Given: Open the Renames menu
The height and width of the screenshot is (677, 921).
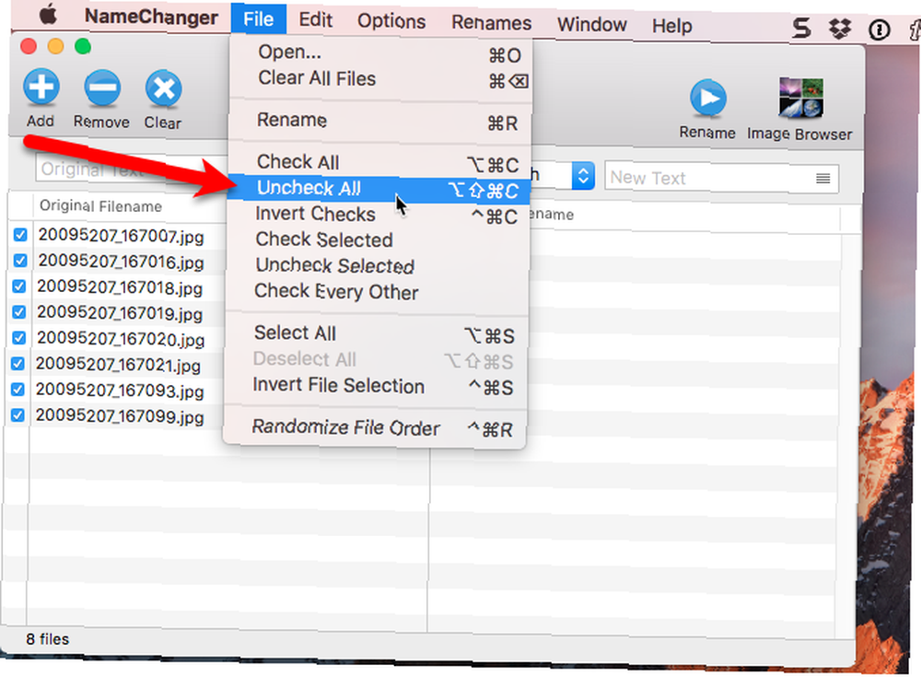Looking at the screenshot, I should 492,23.
